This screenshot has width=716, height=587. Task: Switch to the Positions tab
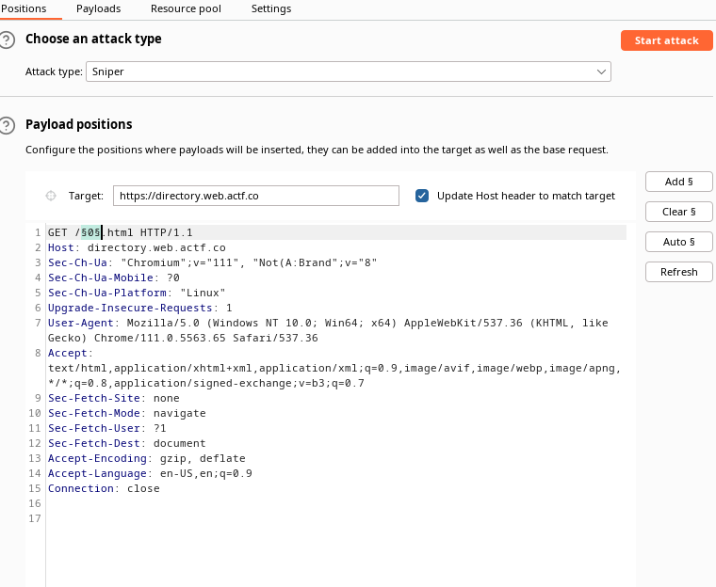point(24,8)
